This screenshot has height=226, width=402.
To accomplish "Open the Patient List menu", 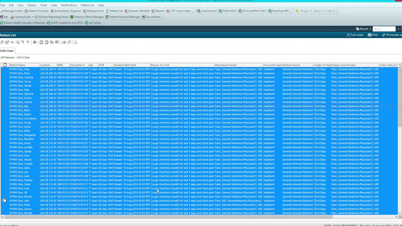I will point(87,5).
